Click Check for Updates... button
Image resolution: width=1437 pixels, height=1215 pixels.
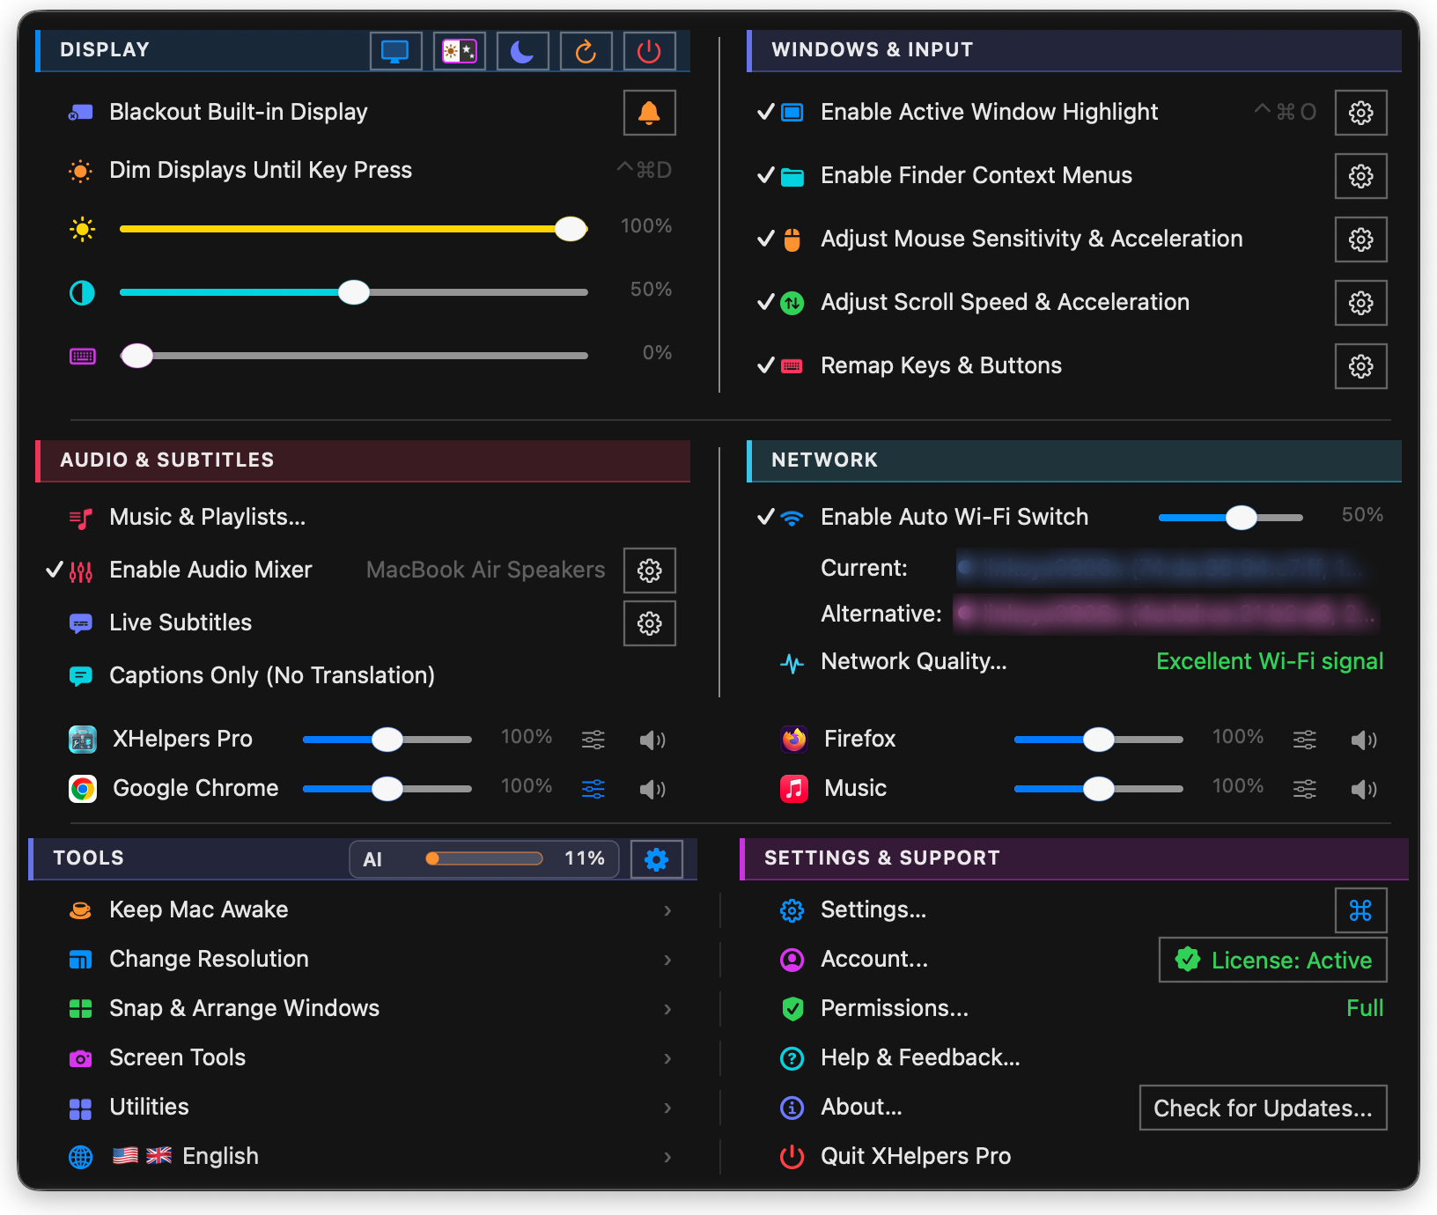pyautogui.click(x=1263, y=1108)
